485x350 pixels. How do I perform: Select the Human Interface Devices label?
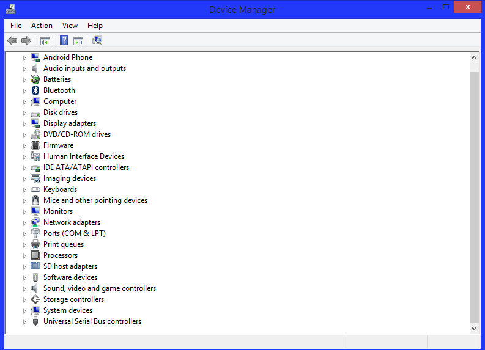84,156
